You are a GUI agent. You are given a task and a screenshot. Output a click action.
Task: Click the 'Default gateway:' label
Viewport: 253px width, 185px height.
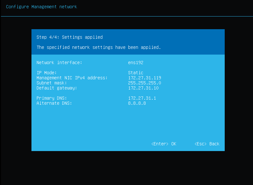[x=57, y=88]
